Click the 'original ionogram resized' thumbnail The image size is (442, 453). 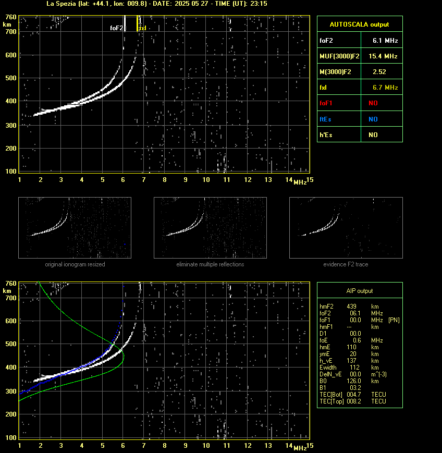[75, 228]
